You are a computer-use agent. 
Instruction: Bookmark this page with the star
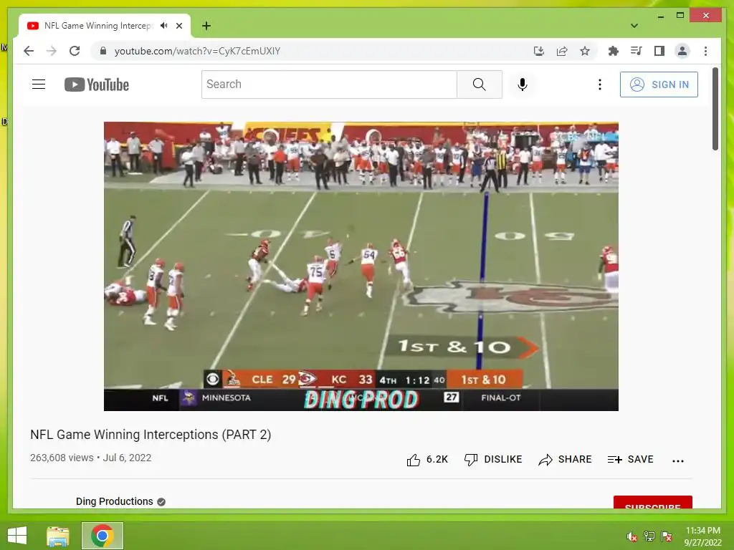click(585, 51)
